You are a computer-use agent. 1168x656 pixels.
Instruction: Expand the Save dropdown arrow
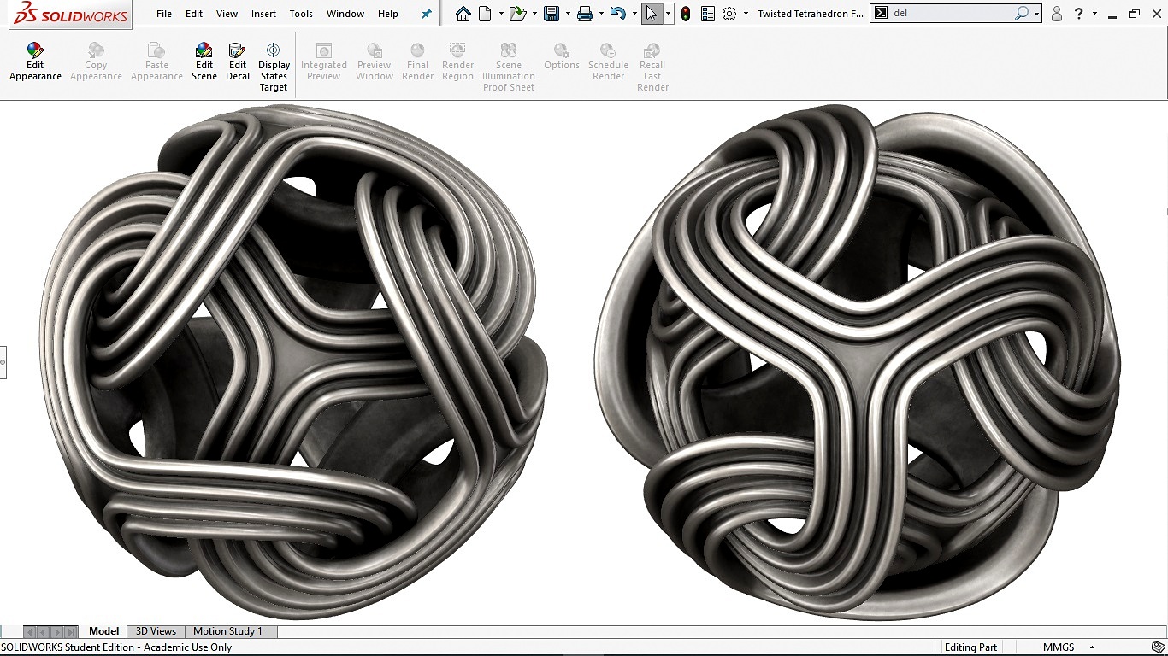click(x=567, y=14)
